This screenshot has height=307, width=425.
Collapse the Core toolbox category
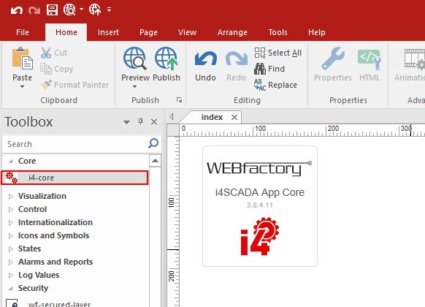point(10,161)
